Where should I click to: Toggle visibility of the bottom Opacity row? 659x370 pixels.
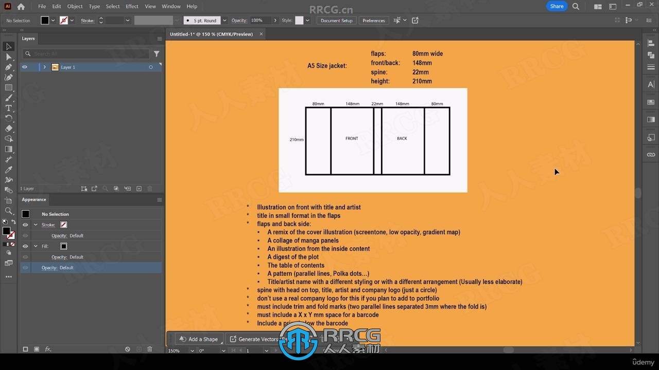[25, 268]
